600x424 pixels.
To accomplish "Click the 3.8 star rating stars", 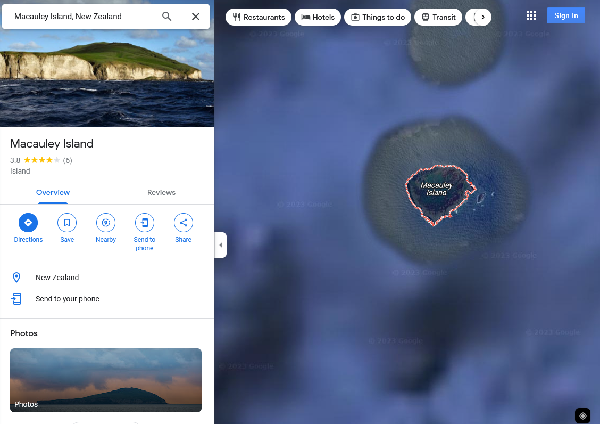I will [x=42, y=160].
